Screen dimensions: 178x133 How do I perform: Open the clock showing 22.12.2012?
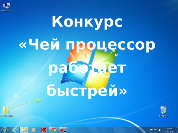click(x=169, y=130)
